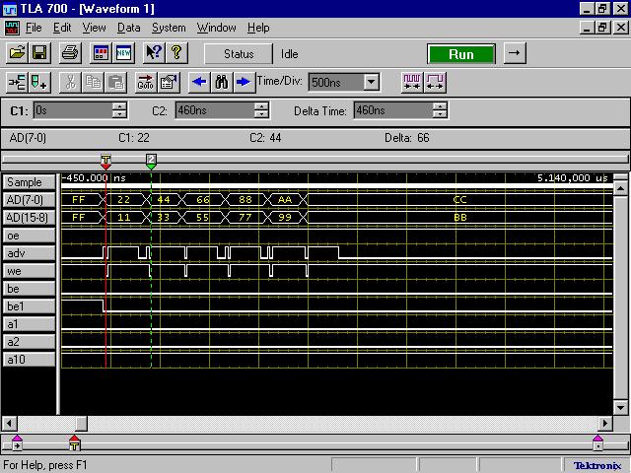Select the be signal label

pos(29,289)
